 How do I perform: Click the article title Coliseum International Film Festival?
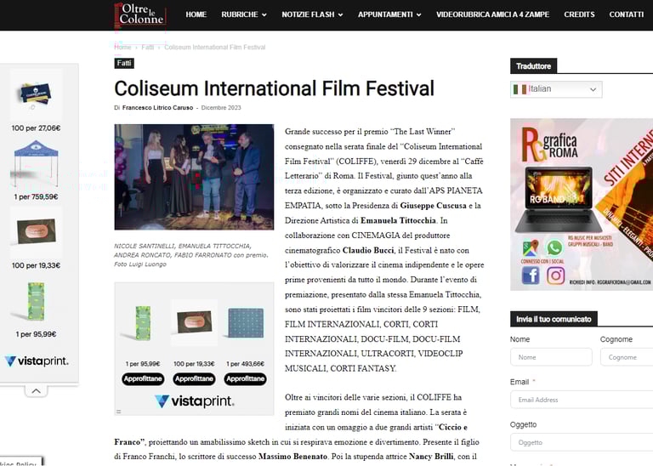274,88
